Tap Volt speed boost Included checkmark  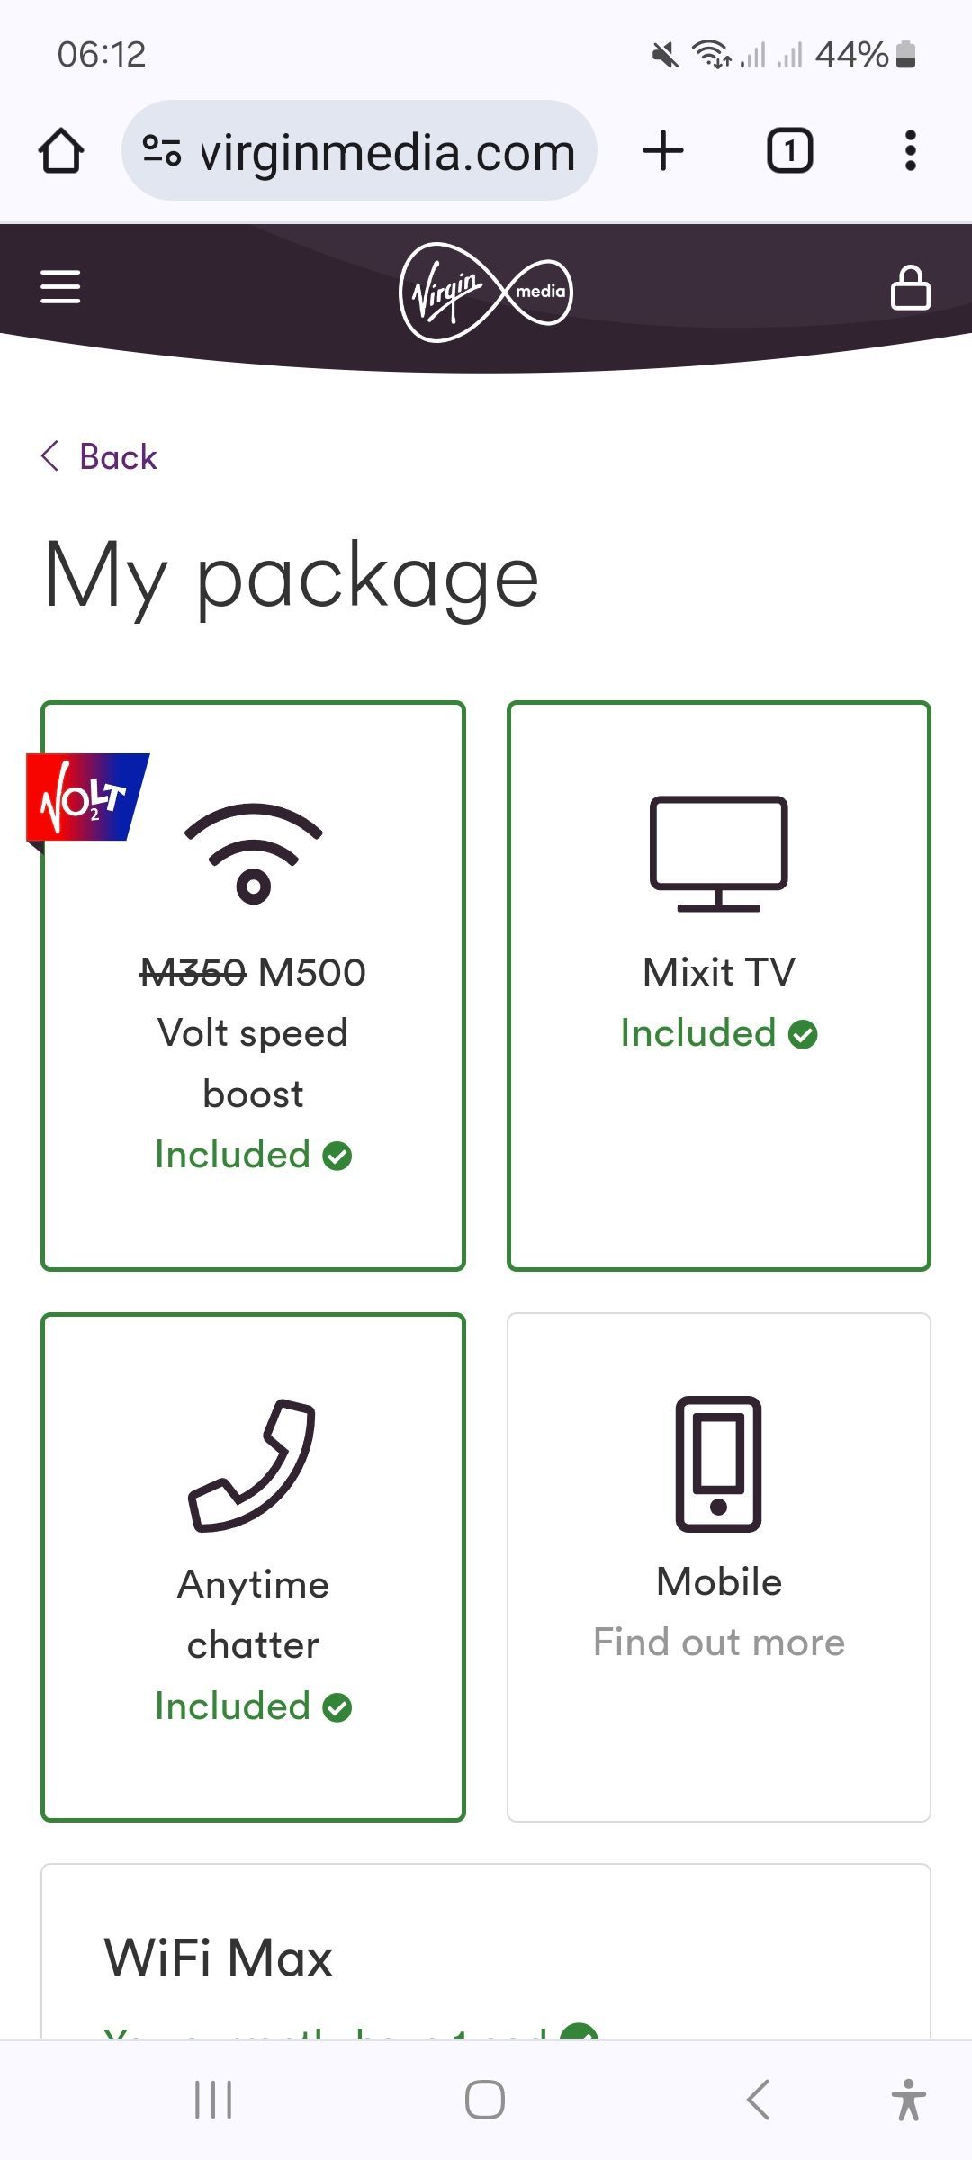click(x=337, y=1156)
